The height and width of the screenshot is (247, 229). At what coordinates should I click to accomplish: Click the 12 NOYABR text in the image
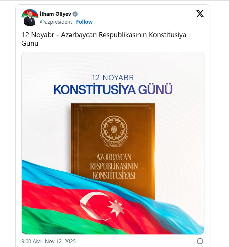coord(113,78)
